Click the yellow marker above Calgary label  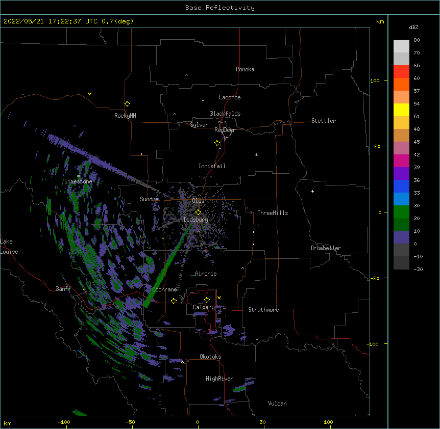click(207, 300)
